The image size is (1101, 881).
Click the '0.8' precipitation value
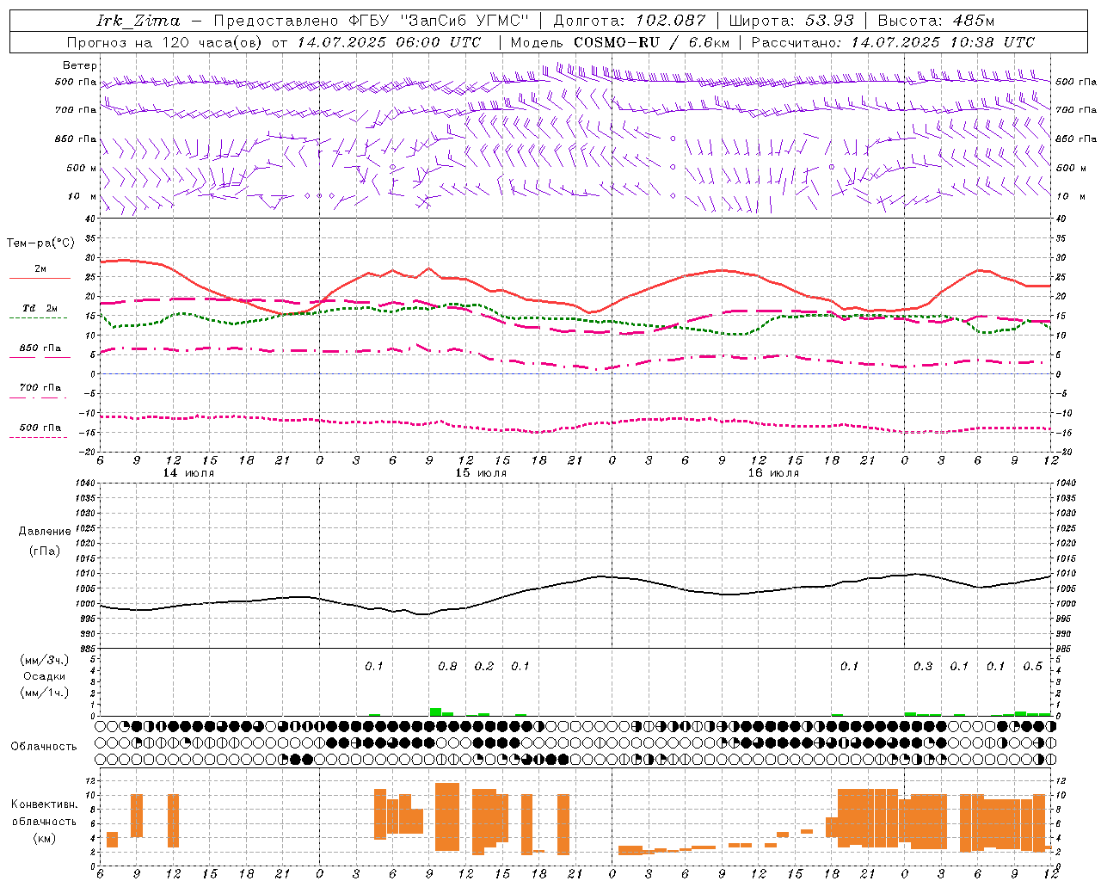click(x=447, y=667)
